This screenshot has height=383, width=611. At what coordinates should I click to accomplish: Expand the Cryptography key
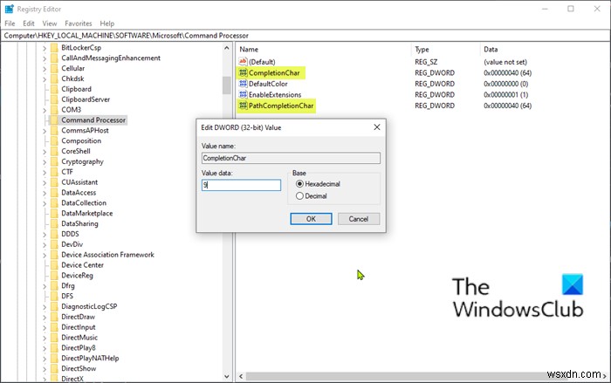tap(44, 161)
